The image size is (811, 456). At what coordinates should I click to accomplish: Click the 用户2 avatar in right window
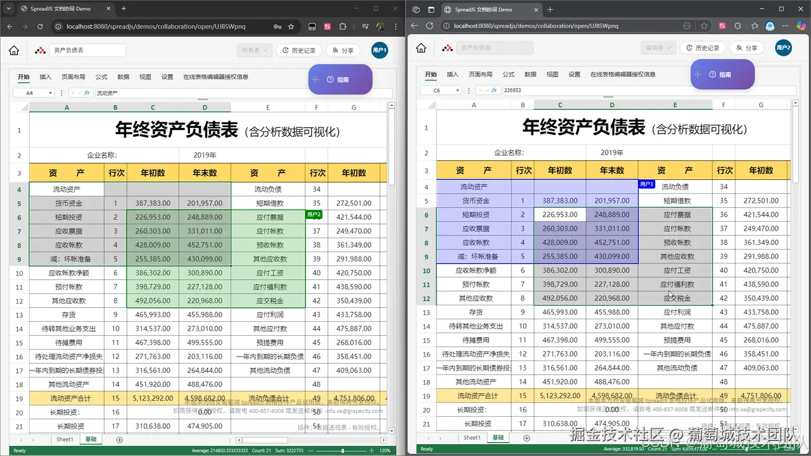coord(784,47)
